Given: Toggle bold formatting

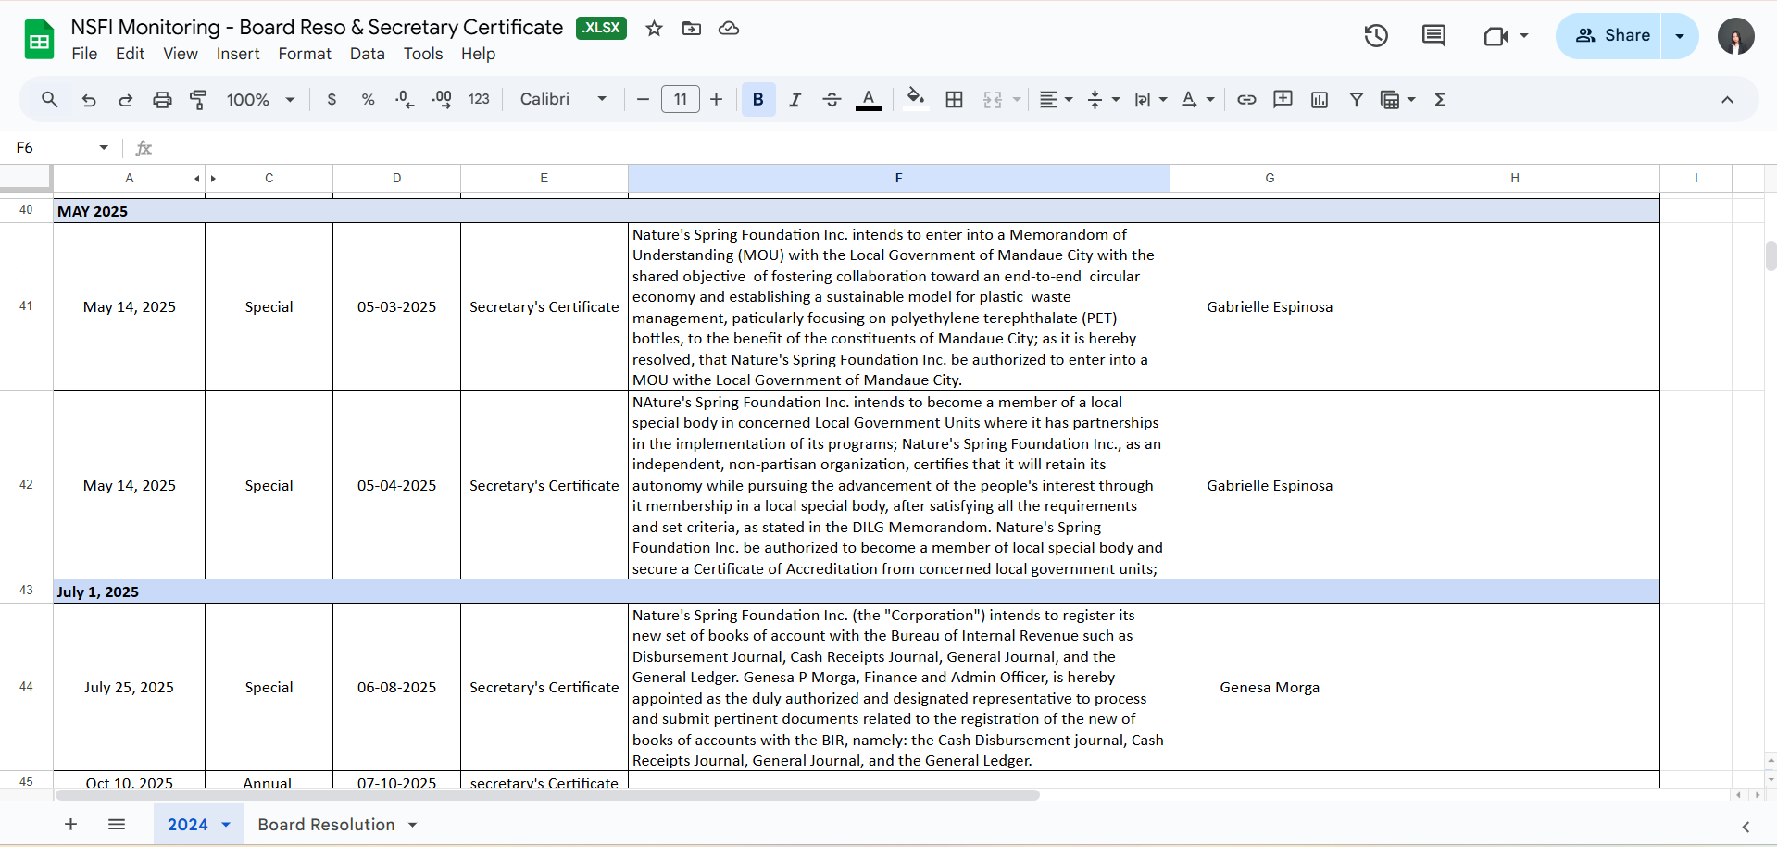Looking at the screenshot, I should [x=757, y=100].
